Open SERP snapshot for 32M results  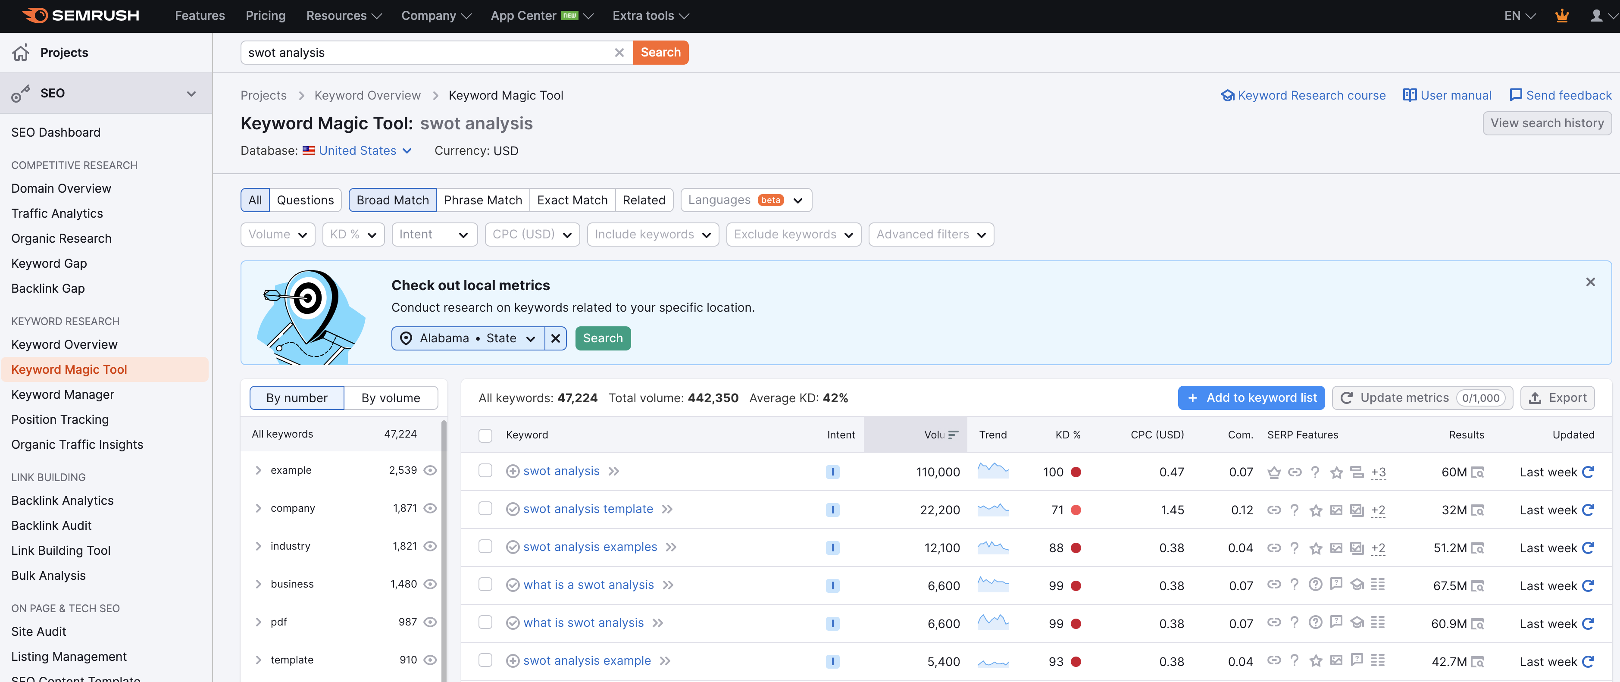coord(1477,510)
